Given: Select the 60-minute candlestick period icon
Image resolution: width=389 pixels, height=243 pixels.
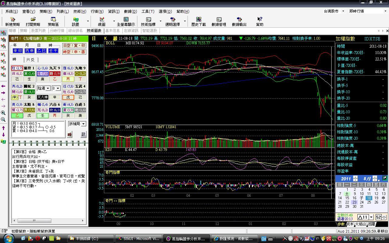Looking at the screenshot, I should pyautogui.click(x=4, y=75).
